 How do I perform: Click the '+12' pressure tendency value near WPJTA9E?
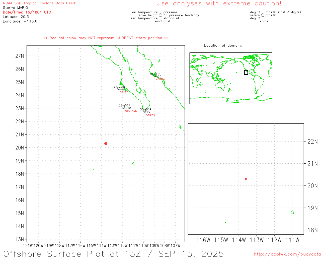[128, 108]
